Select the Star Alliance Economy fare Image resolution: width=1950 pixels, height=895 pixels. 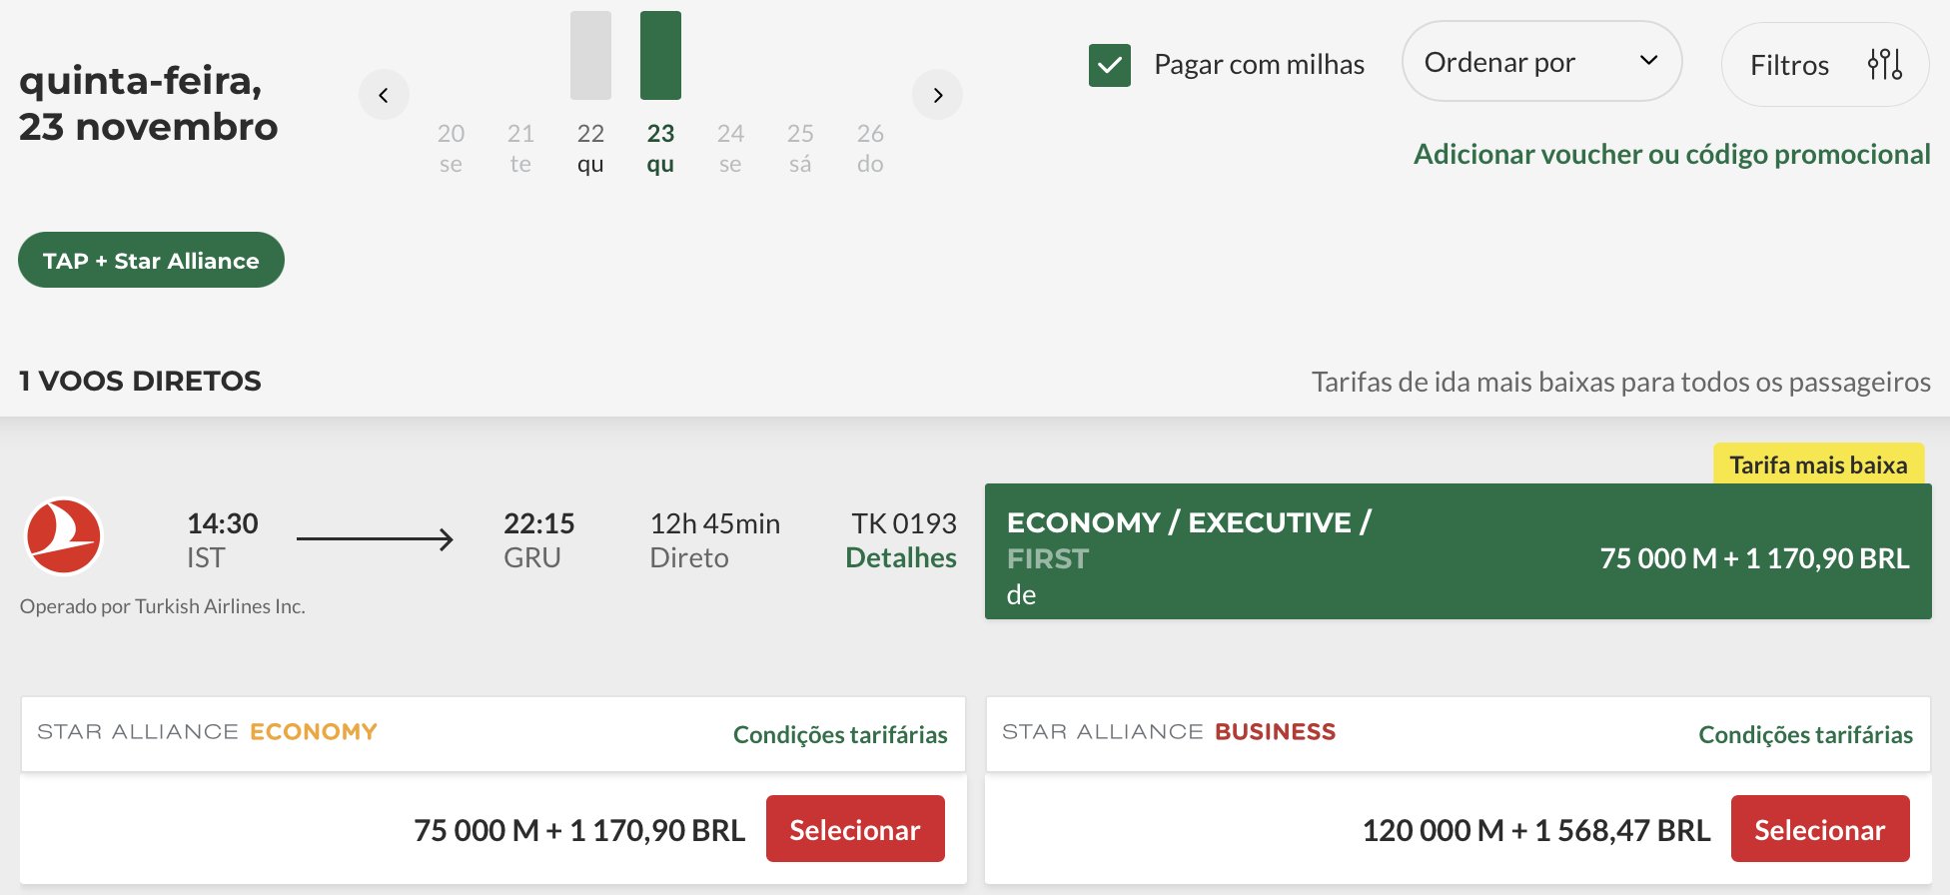[x=855, y=829]
